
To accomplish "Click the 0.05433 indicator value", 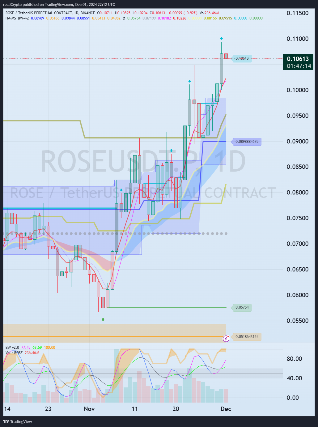I will (99, 18).
